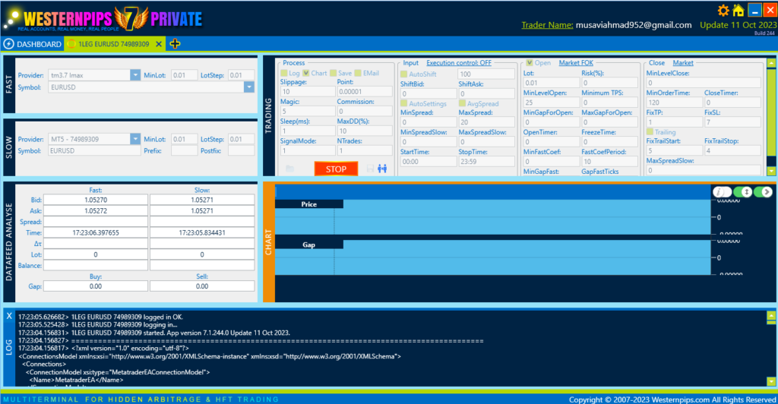This screenshot has width=778, height=404.
Task: Click the Dashboard circular arrow icon
Action: tap(8, 43)
